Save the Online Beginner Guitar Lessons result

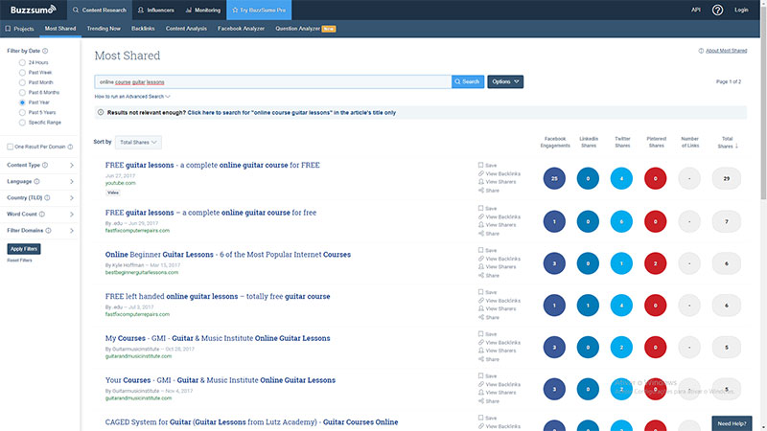(487, 250)
